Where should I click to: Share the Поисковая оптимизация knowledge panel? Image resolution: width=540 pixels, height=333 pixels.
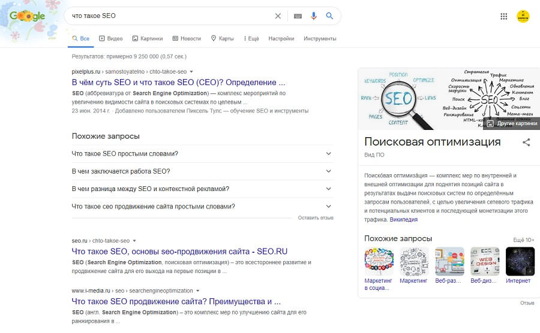coord(526,143)
